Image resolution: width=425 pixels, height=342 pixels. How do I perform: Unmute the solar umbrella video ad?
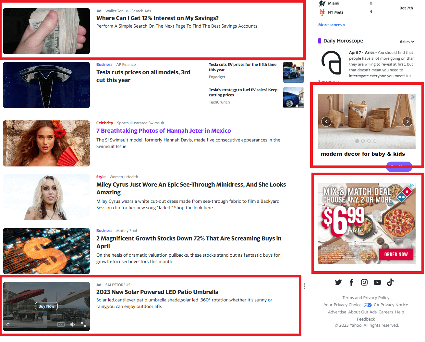pos(73,324)
